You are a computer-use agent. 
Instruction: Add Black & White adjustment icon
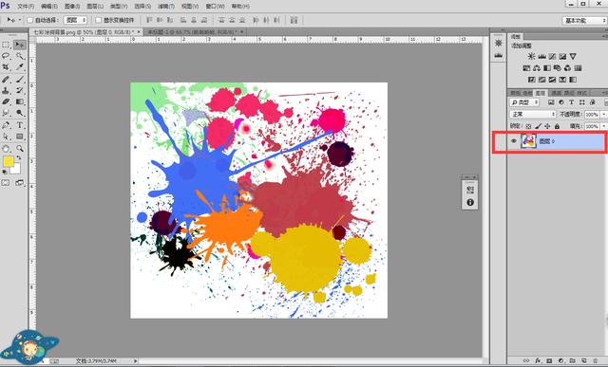[547, 68]
